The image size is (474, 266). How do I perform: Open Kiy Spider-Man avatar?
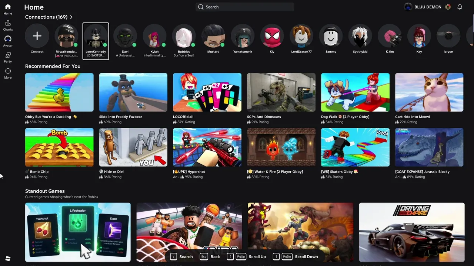click(272, 36)
